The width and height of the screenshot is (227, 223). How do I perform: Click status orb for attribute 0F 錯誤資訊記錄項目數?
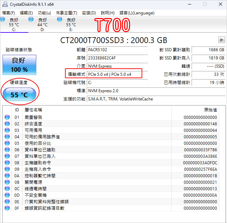pos(7,208)
